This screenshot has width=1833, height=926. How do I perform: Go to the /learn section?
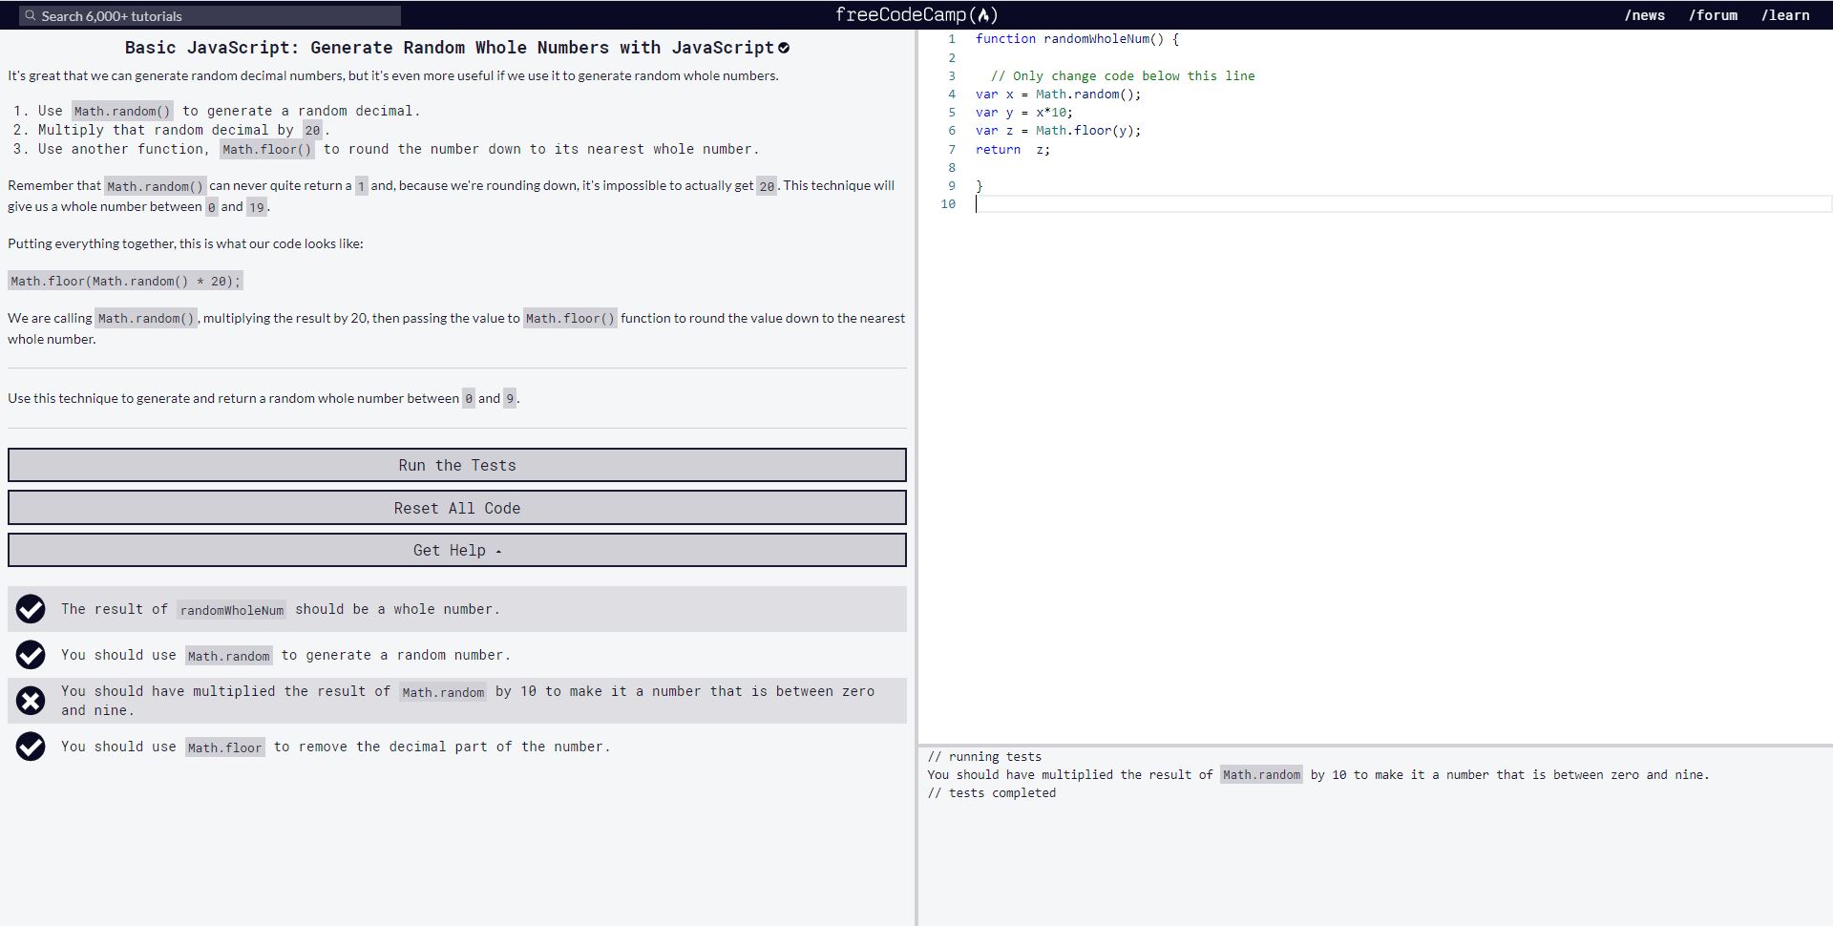1785,15
